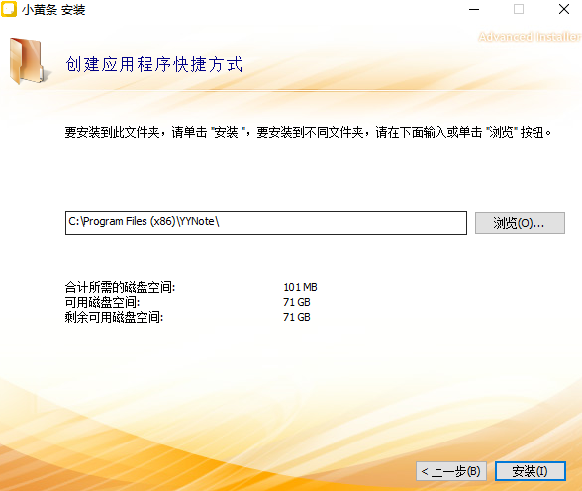The image size is (582, 491).
Task: Click the 71 GB value beside 可用磁盘空间
Action: (297, 302)
